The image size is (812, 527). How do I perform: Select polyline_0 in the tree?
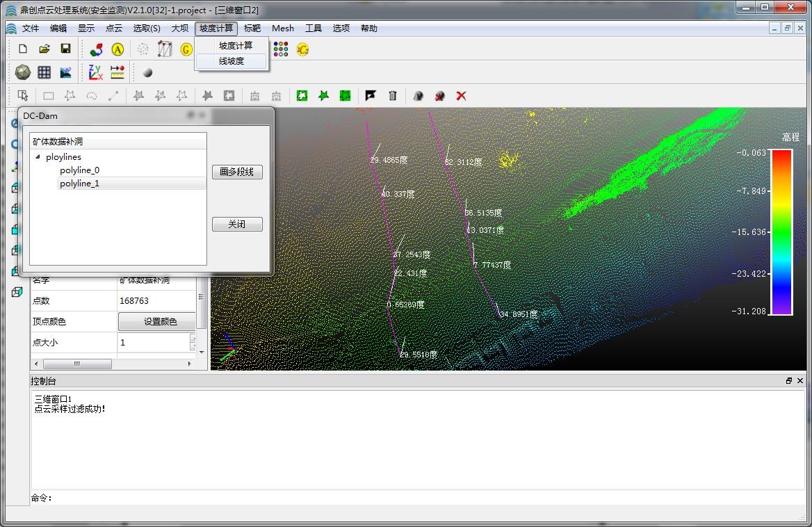point(79,170)
